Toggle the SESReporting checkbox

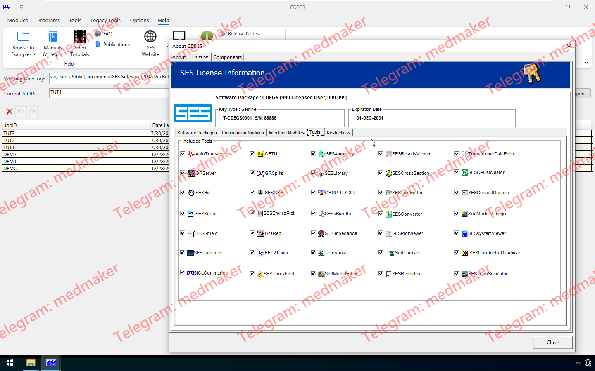(x=381, y=273)
